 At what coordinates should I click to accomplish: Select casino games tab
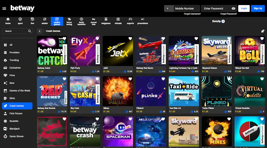(x=57, y=21)
